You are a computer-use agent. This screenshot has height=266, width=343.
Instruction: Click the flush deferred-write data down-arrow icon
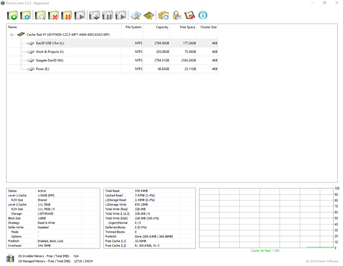click(x=94, y=16)
